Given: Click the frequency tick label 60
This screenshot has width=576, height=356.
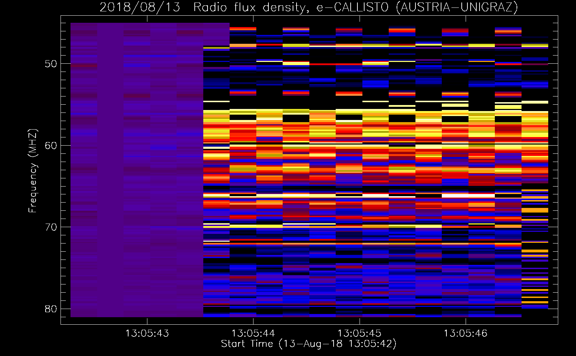Looking at the screenshot, I should (51, 146).
